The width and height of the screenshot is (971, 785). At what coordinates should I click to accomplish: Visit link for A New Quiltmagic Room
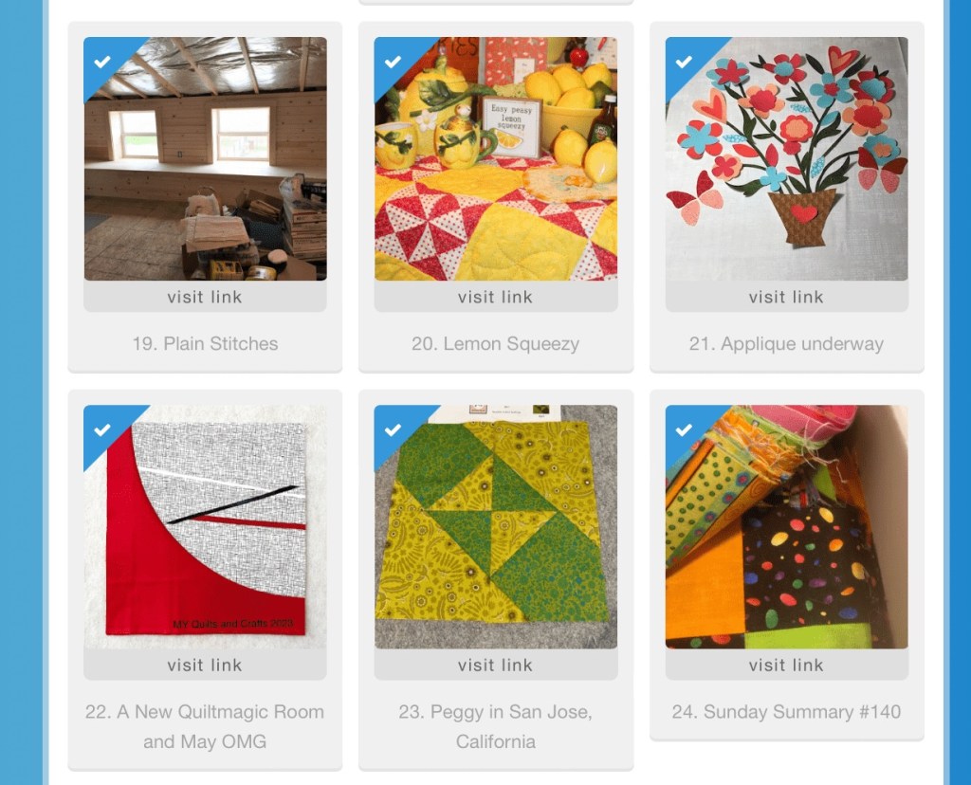coord(205,665)
